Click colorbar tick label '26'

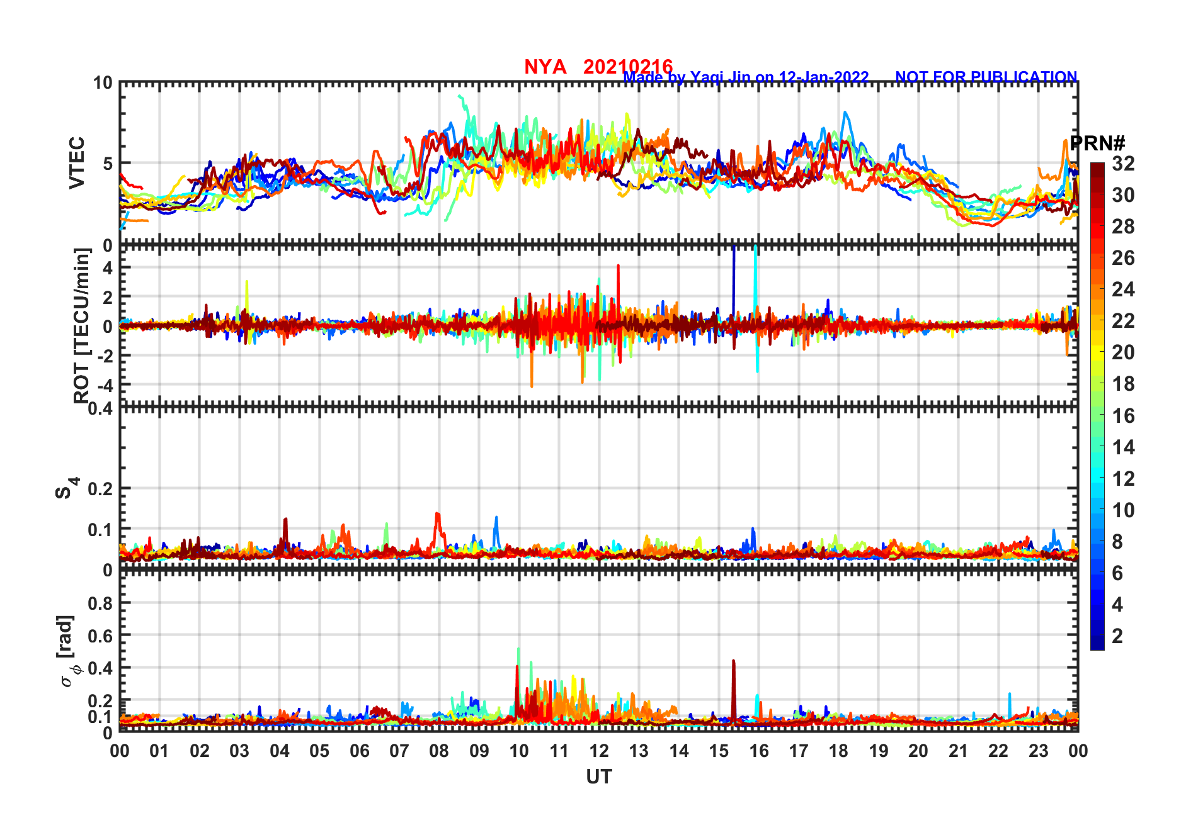[x=1123, y=258]
